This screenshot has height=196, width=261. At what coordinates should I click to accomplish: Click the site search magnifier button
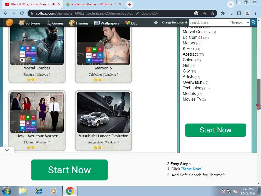[253, 22]
